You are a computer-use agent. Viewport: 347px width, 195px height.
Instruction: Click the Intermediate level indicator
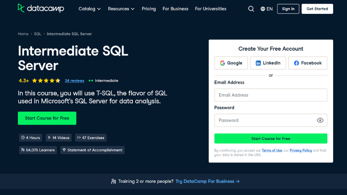(x=103, y=81)
